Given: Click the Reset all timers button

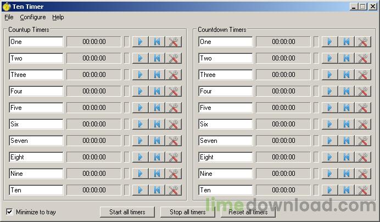Looking at the screenshot, I should click(248, 212).
